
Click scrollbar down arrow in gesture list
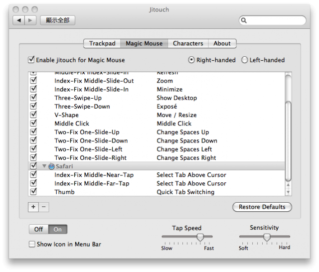pos(288,192)
